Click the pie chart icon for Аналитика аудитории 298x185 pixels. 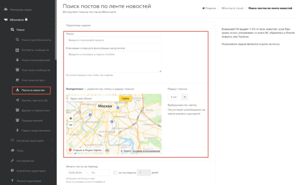point(12,171)
